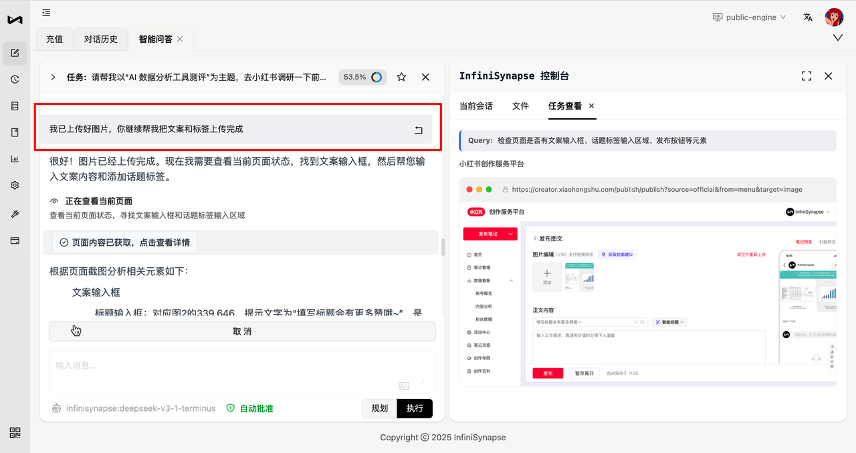This screenshot has height=453, width=856.
Task: Switch to the 充值 tab
Action: click(x=55, y=39)
